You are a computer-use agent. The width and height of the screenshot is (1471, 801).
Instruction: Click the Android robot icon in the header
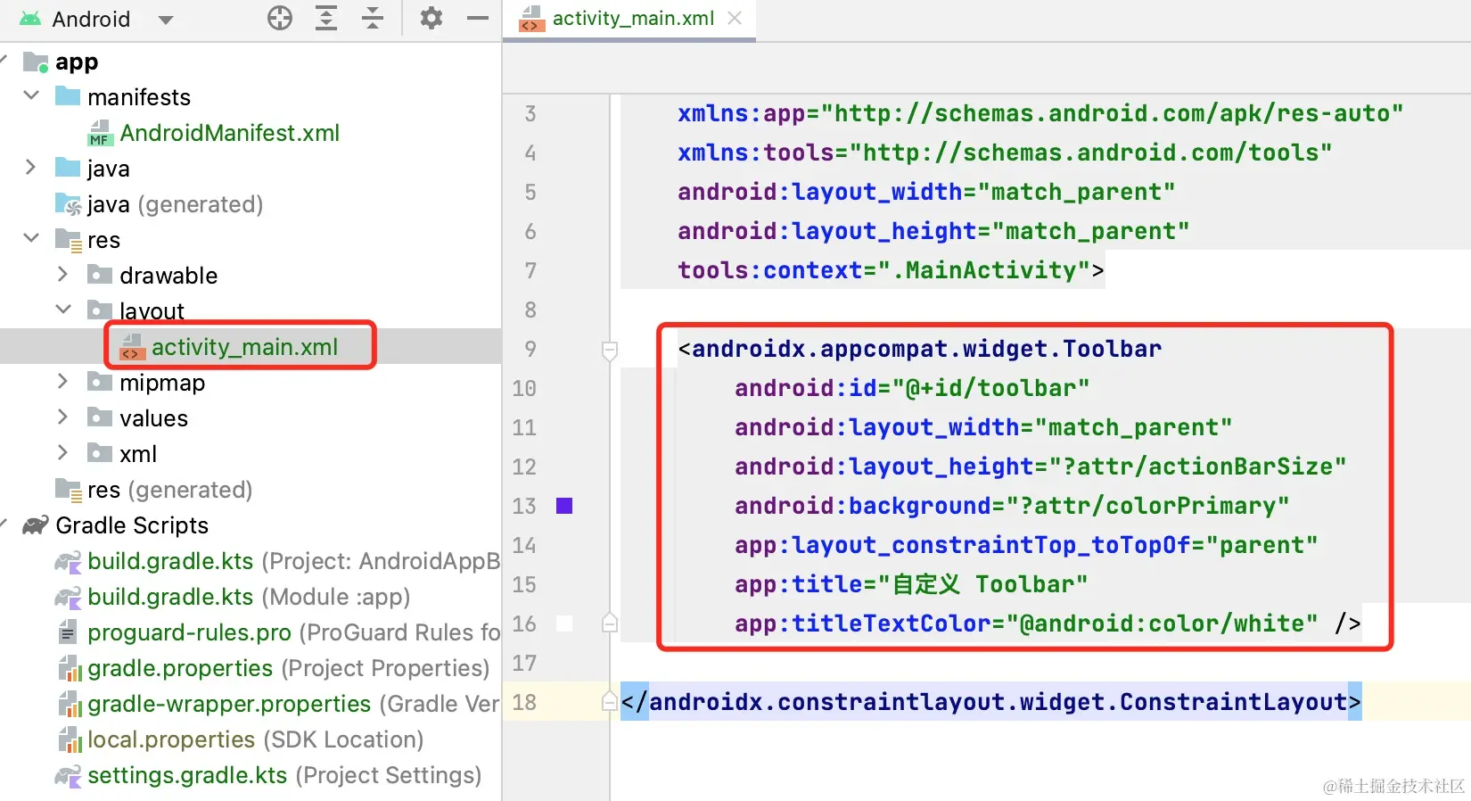tap(30, 19)
